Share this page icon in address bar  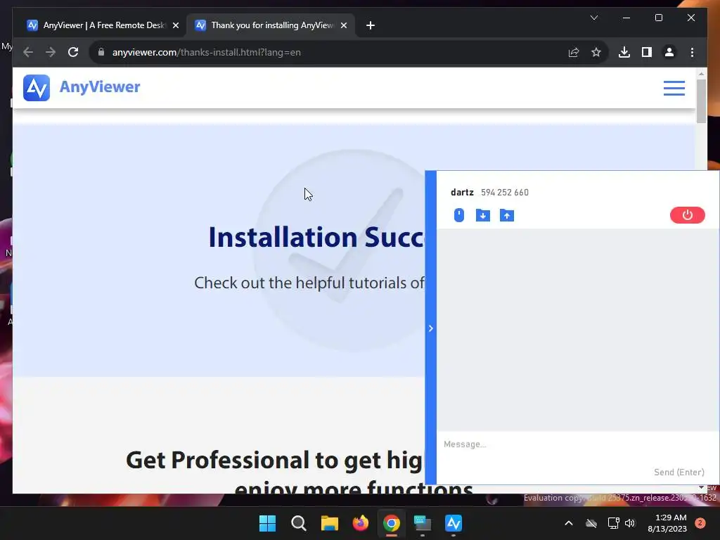coord(574,52)
